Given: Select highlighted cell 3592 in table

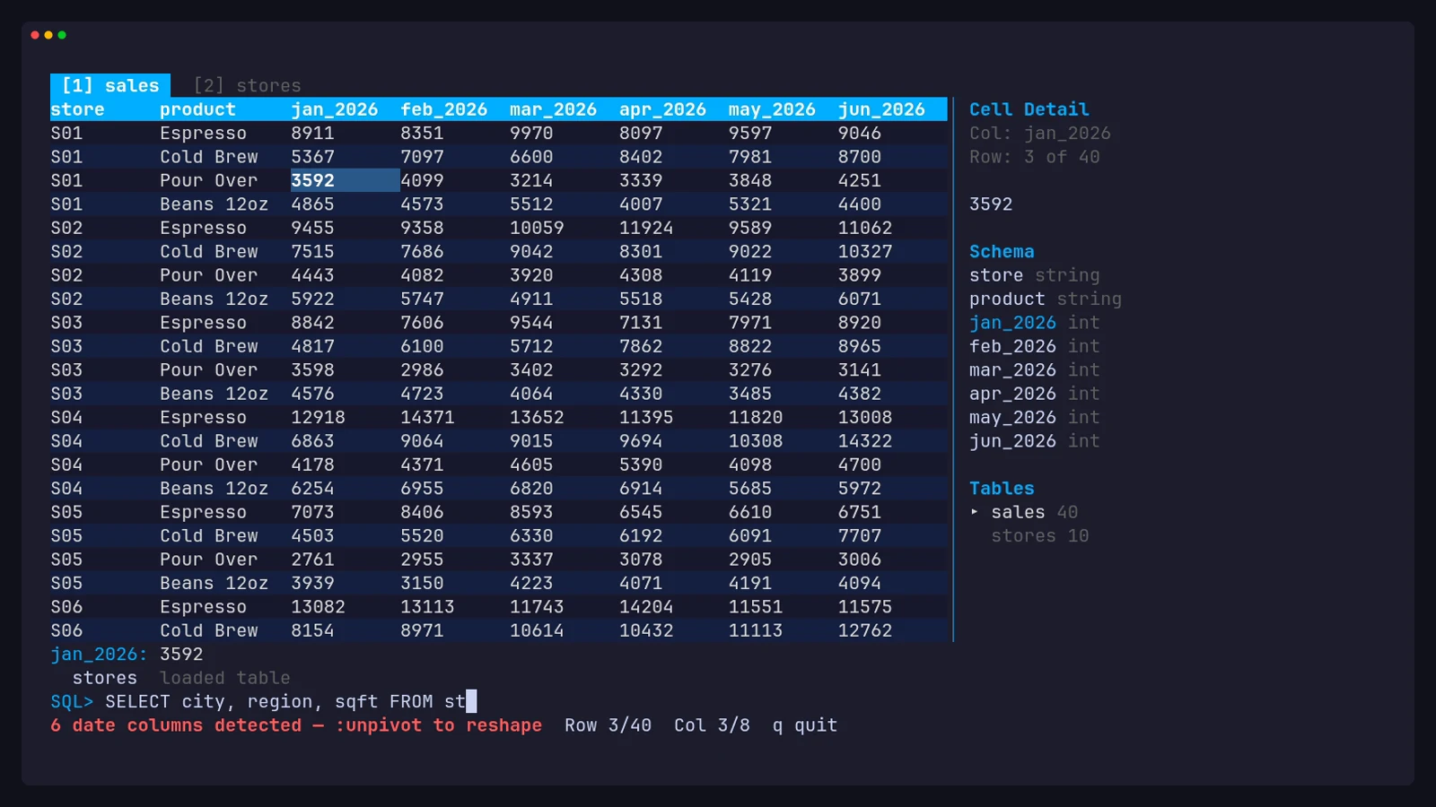Looking at the screenshot, I should click(345, 180).
